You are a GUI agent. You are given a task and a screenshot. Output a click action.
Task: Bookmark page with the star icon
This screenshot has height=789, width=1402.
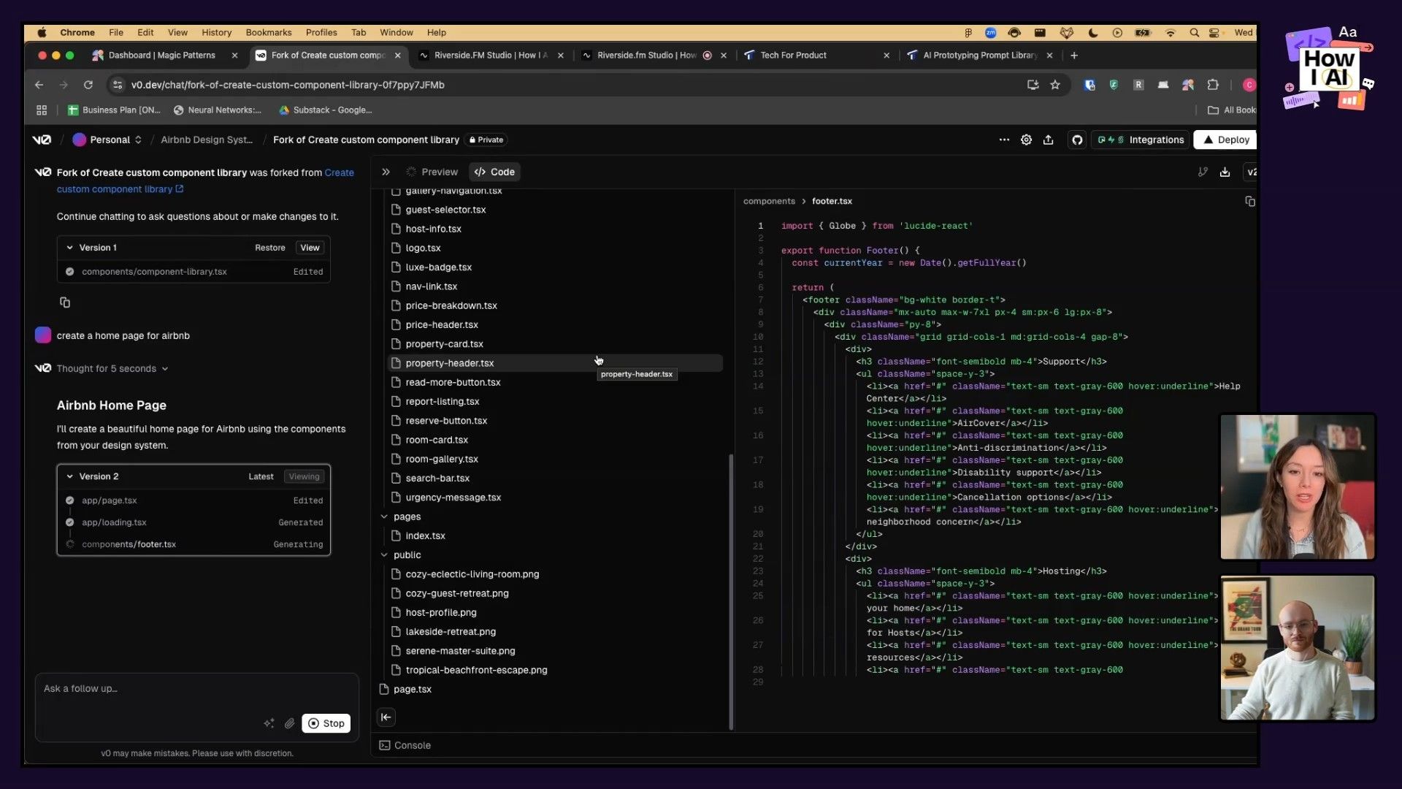[x=1054, y=85]
